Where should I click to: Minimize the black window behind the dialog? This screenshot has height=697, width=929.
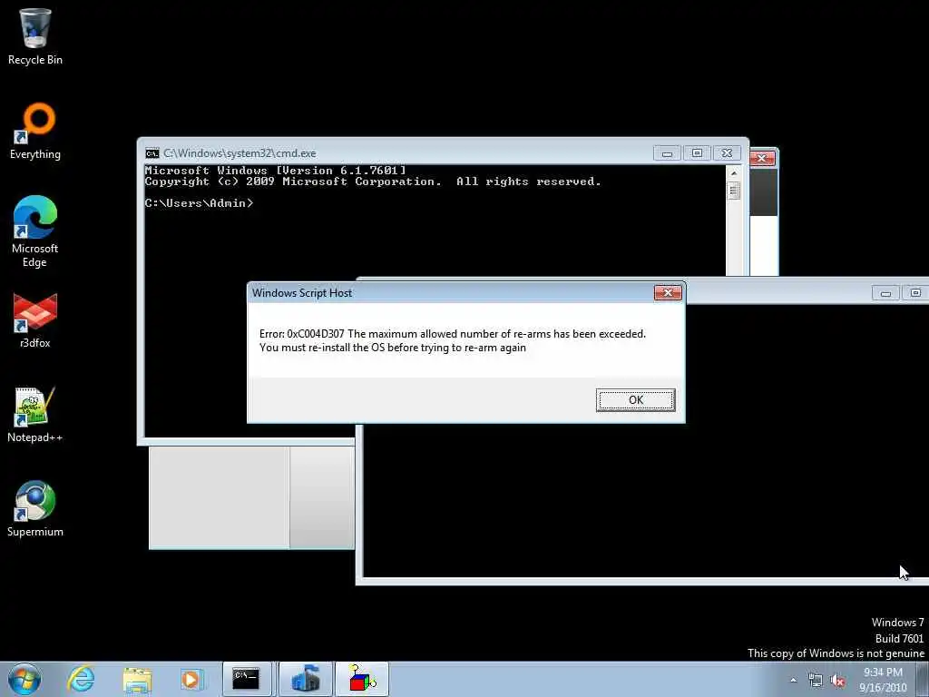885,293
